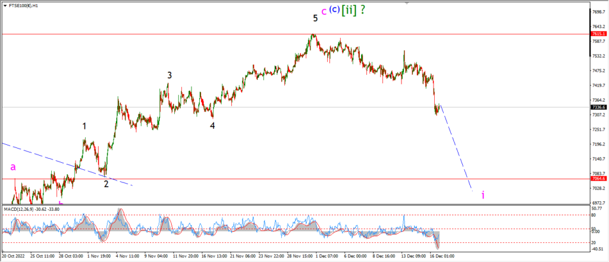
Task: Select the green [ii] wave label
Action: [349, 10]
